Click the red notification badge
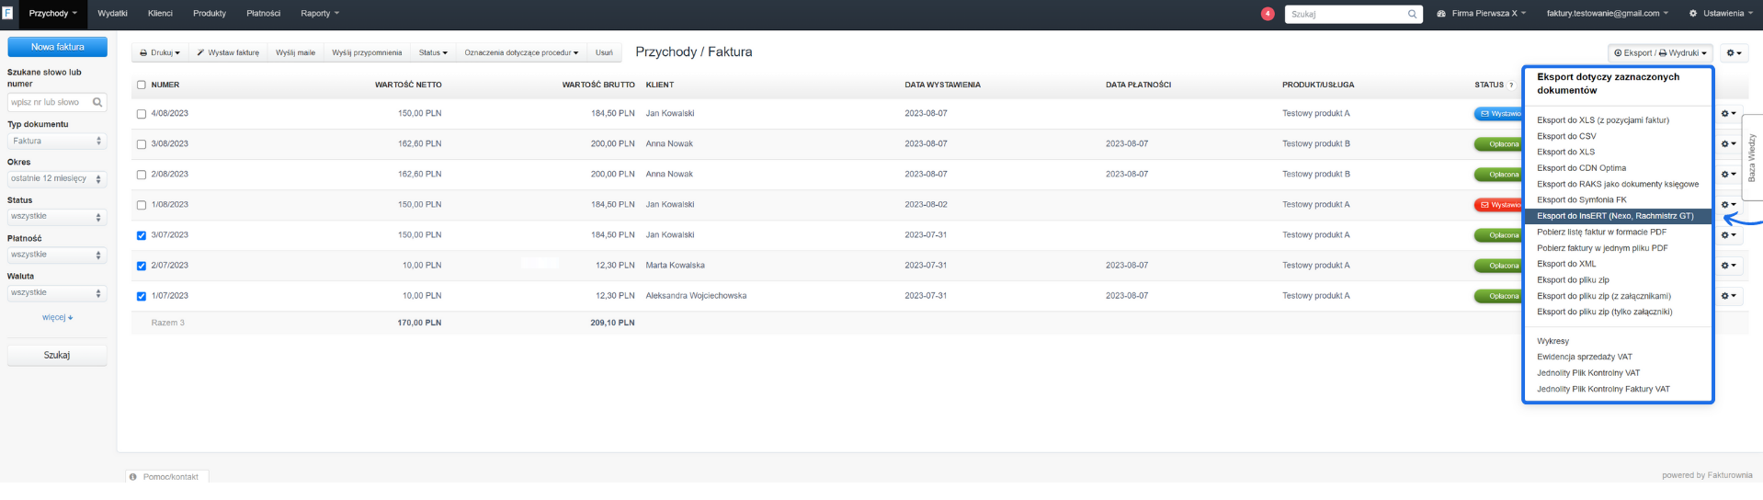 [x=1268, y=14]
